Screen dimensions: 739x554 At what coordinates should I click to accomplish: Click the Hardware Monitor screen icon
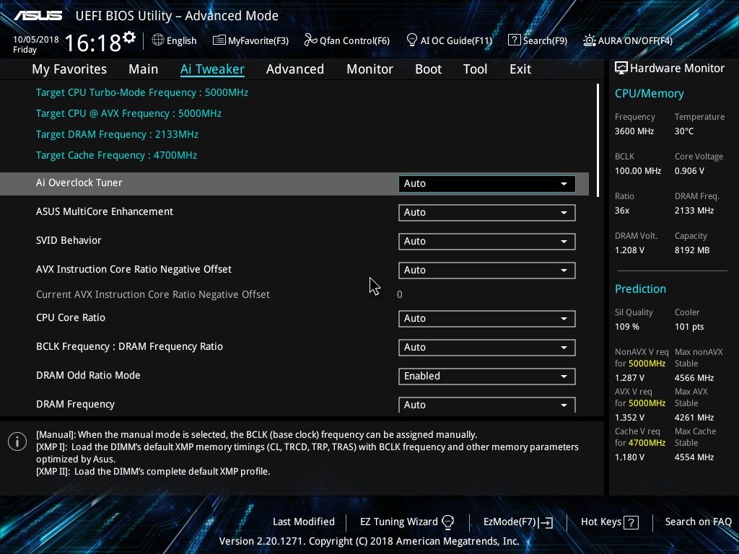click(x=621, y=68)
